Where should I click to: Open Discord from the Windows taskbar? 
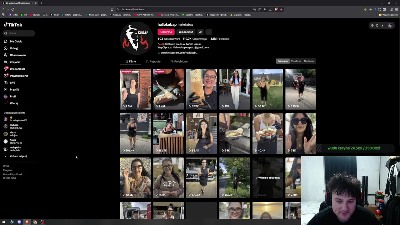coord(19,222)
